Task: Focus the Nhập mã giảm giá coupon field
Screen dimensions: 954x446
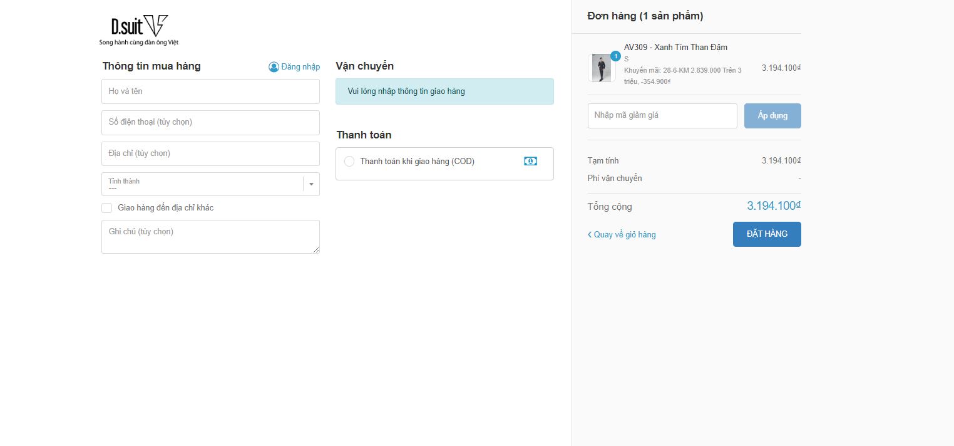Action: pos(662,116)
